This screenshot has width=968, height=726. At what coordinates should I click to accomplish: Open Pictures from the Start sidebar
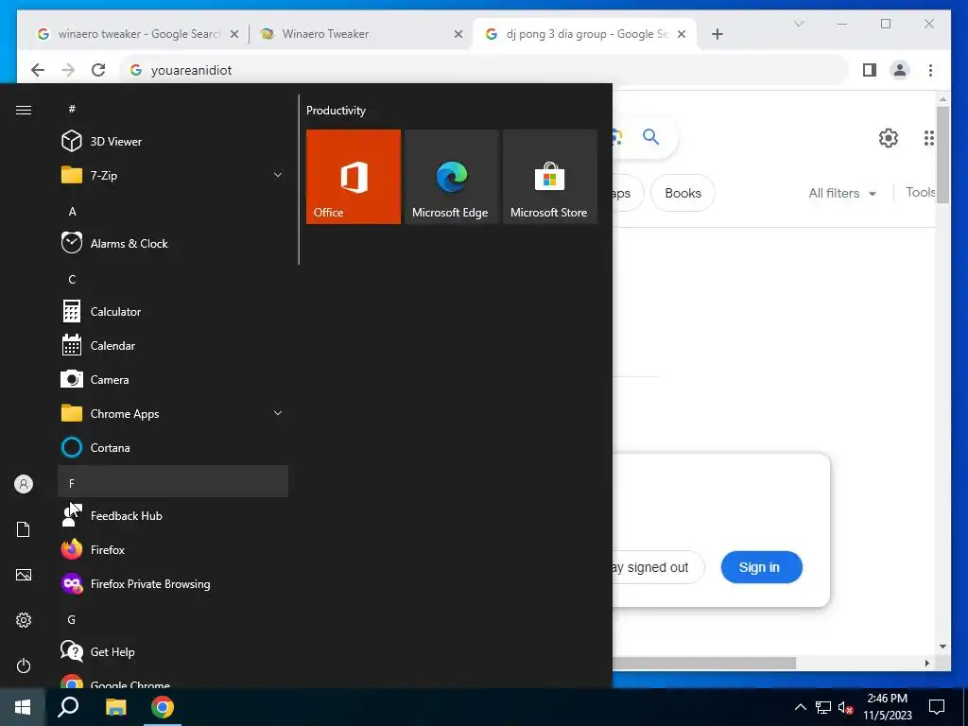pos(24,575)
